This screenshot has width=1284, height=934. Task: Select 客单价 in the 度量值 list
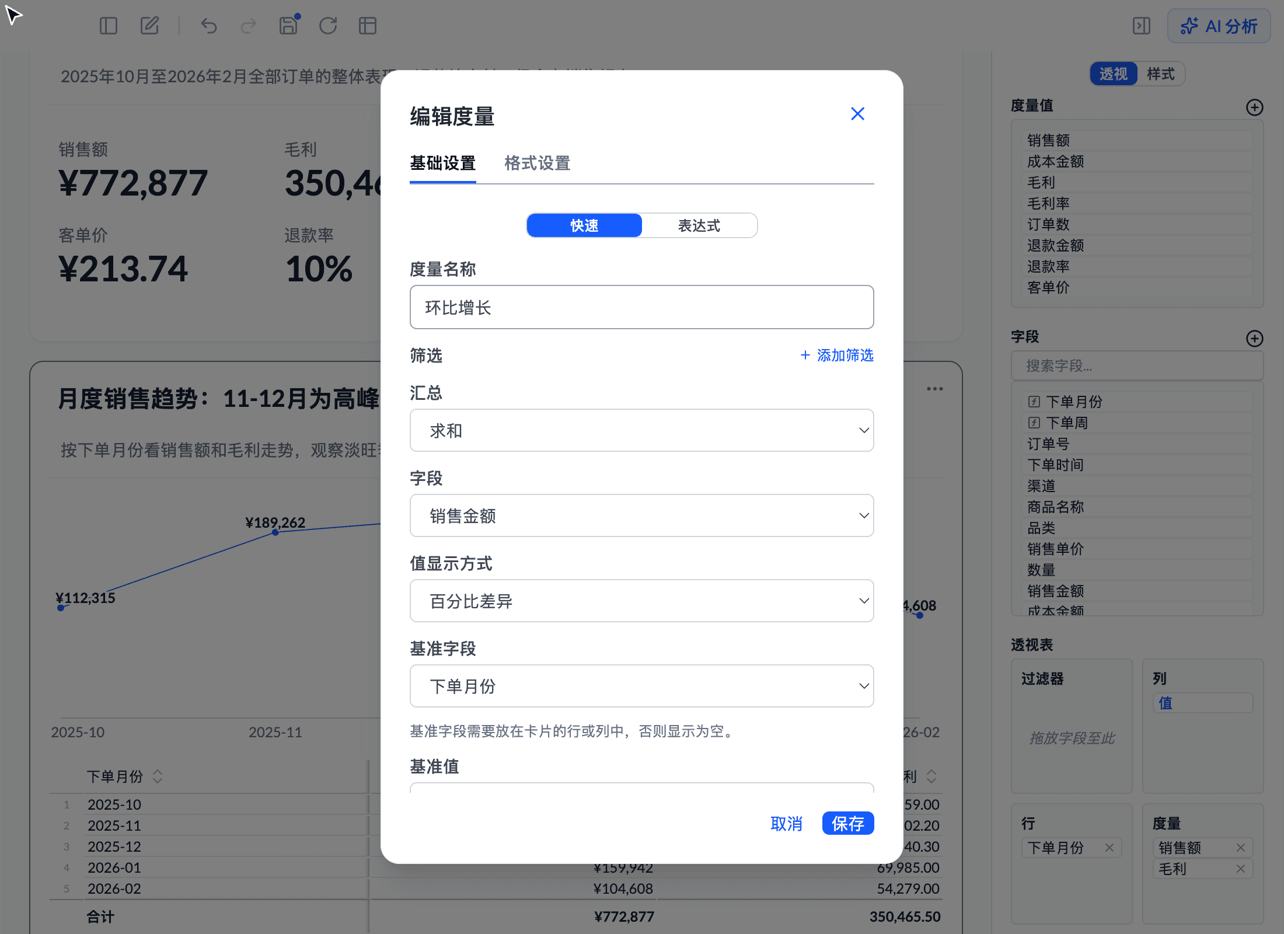tap(1137, 288)
